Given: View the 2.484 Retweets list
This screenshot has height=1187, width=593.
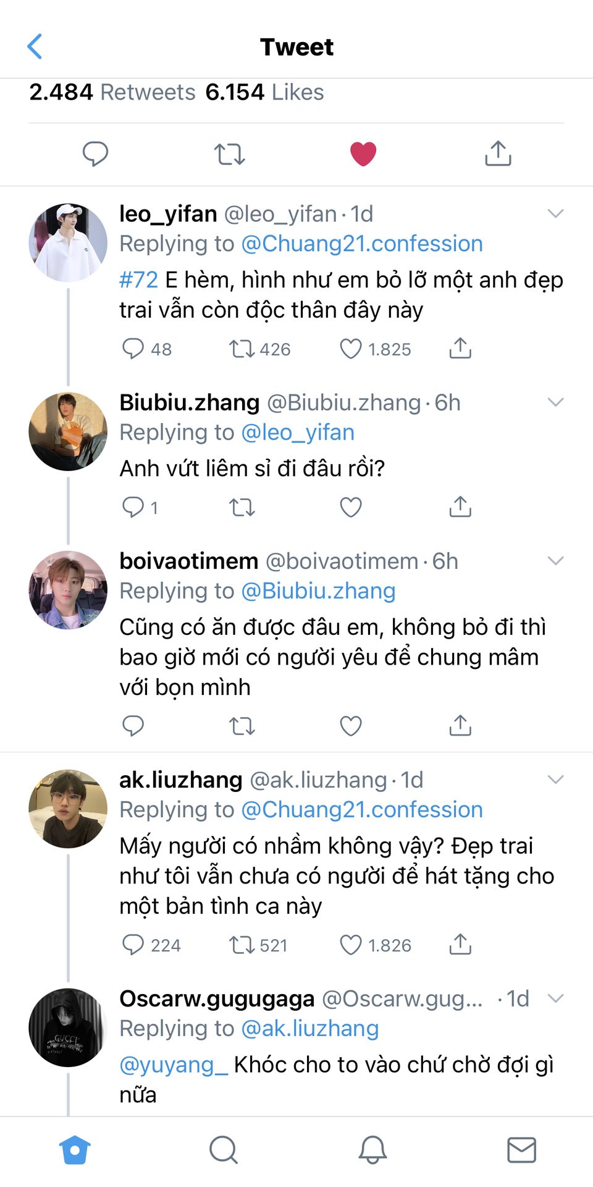Looking at the screenshot, I should tap(112, 92).
